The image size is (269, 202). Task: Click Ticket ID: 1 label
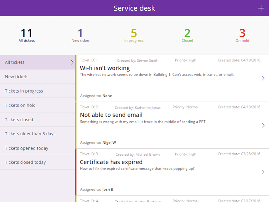89,60
